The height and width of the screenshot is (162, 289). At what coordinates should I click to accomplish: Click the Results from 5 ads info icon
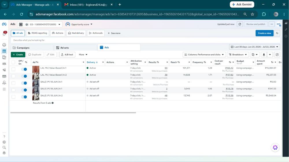tap(53, 103)
